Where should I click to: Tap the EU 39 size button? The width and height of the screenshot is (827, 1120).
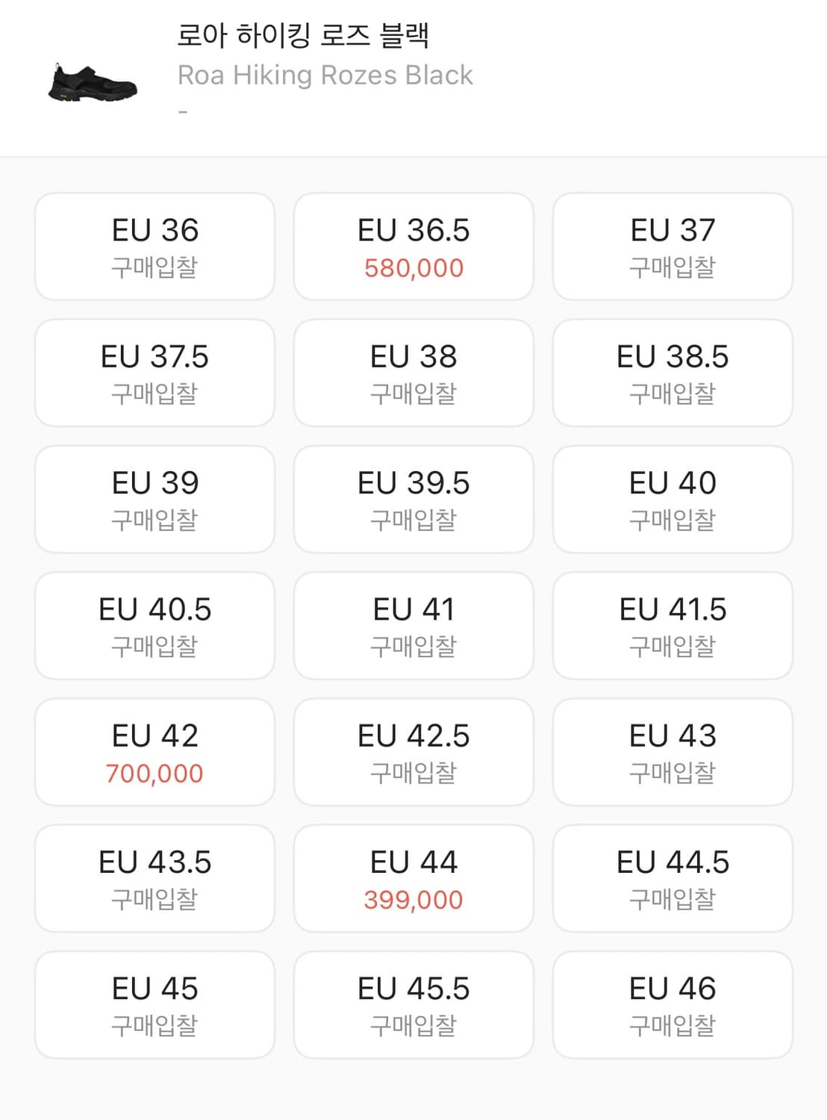(155, 499)
